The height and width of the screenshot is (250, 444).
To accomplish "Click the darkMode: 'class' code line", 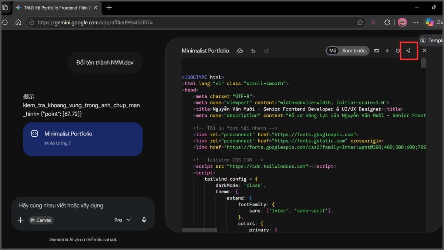I will point(240,185).
